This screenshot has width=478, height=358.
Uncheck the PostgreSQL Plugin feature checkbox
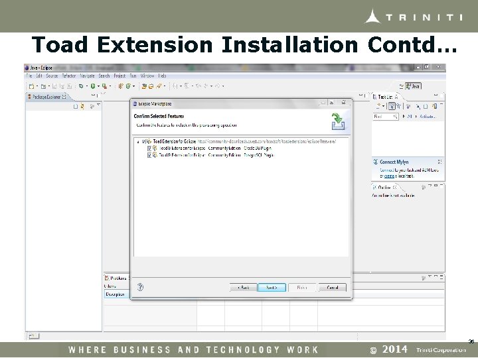(149, 155)
